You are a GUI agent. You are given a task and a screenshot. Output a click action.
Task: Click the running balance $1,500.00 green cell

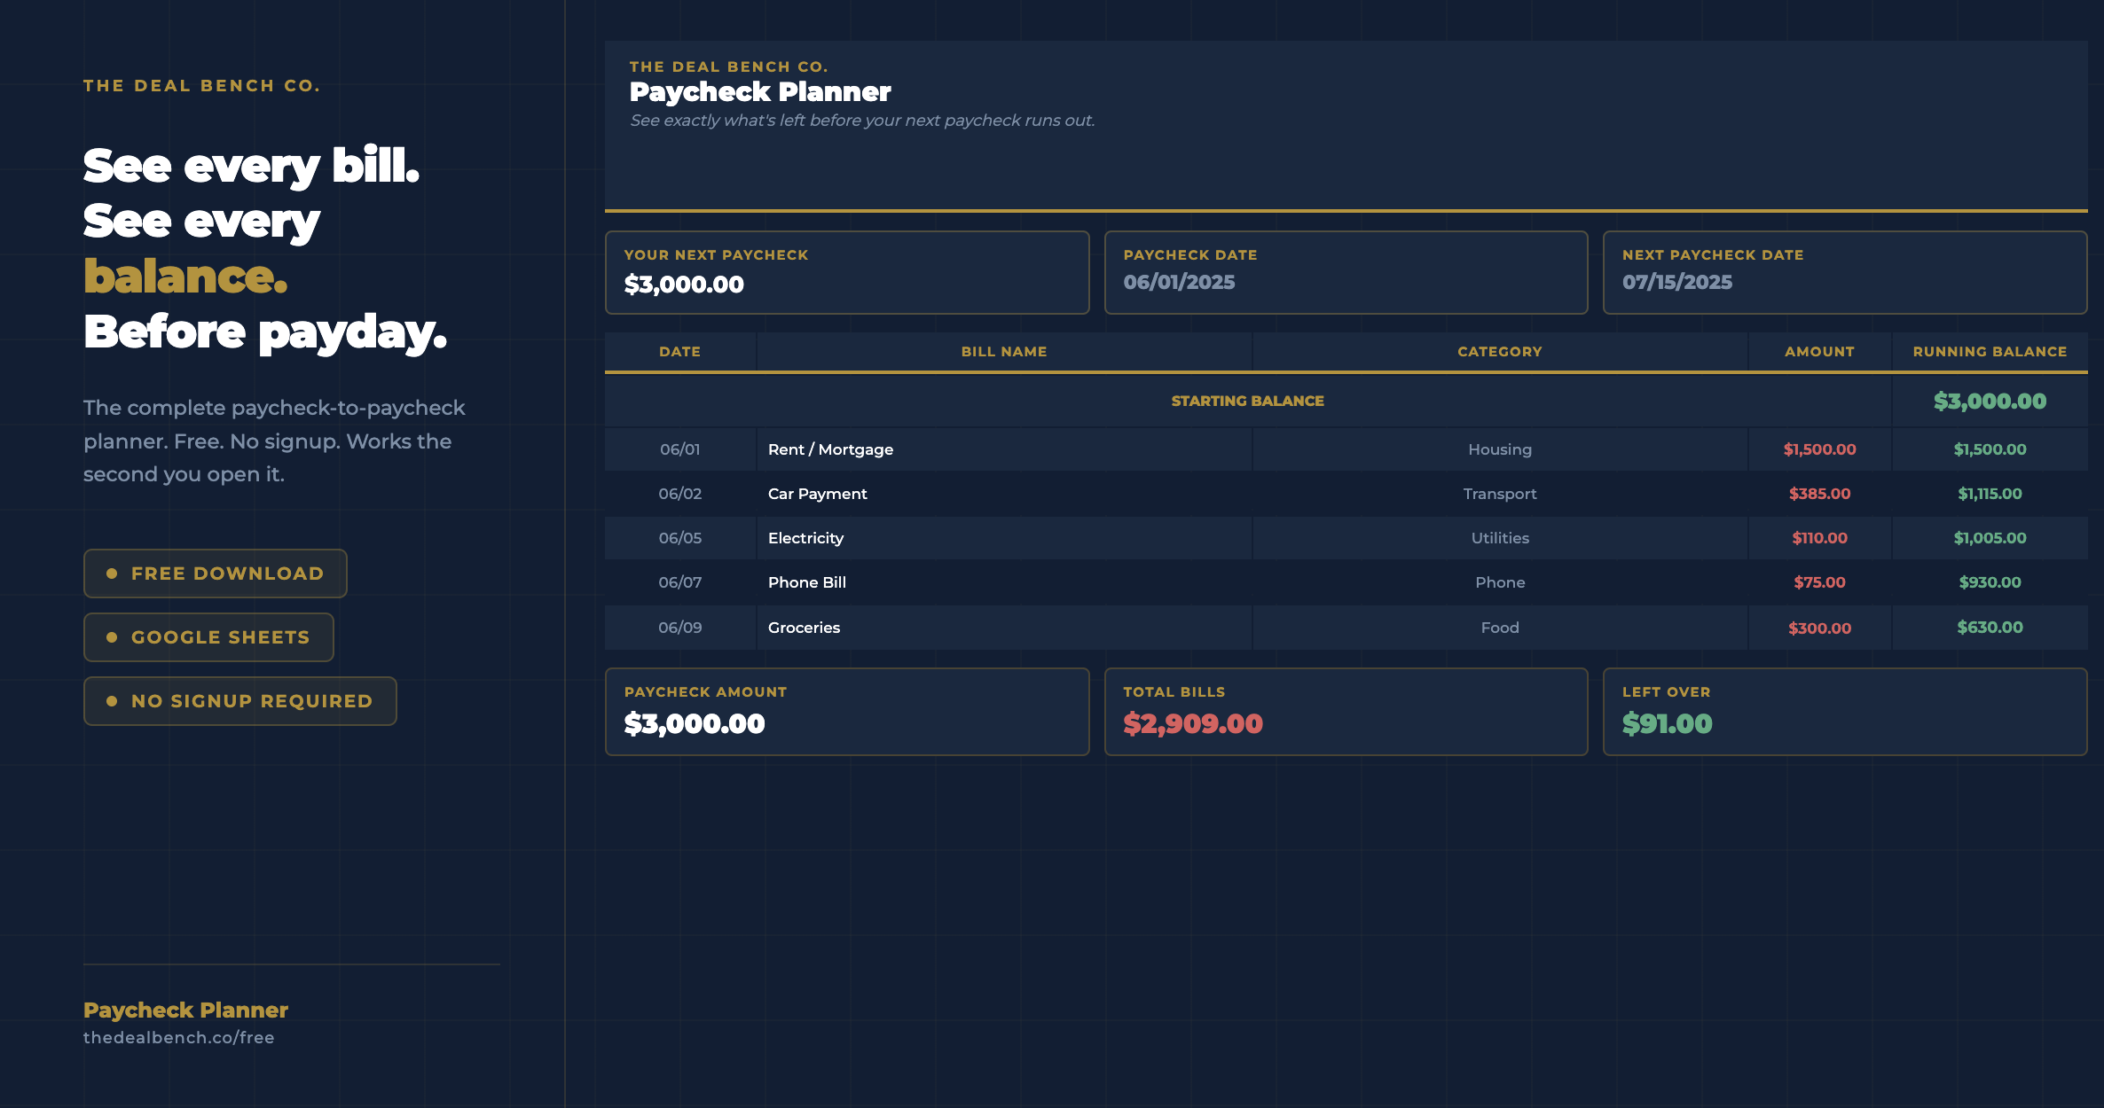tap(1990, 449)
